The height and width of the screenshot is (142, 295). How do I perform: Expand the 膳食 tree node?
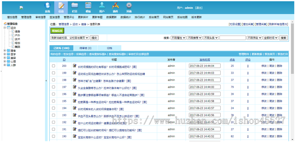click(5, 50)
